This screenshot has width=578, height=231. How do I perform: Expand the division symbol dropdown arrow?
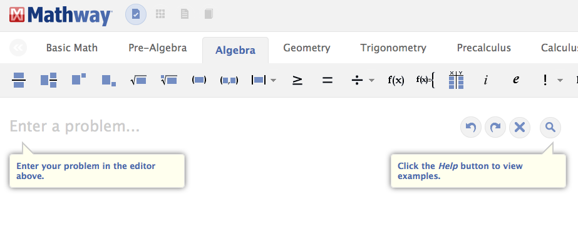(x=371, y=80)
